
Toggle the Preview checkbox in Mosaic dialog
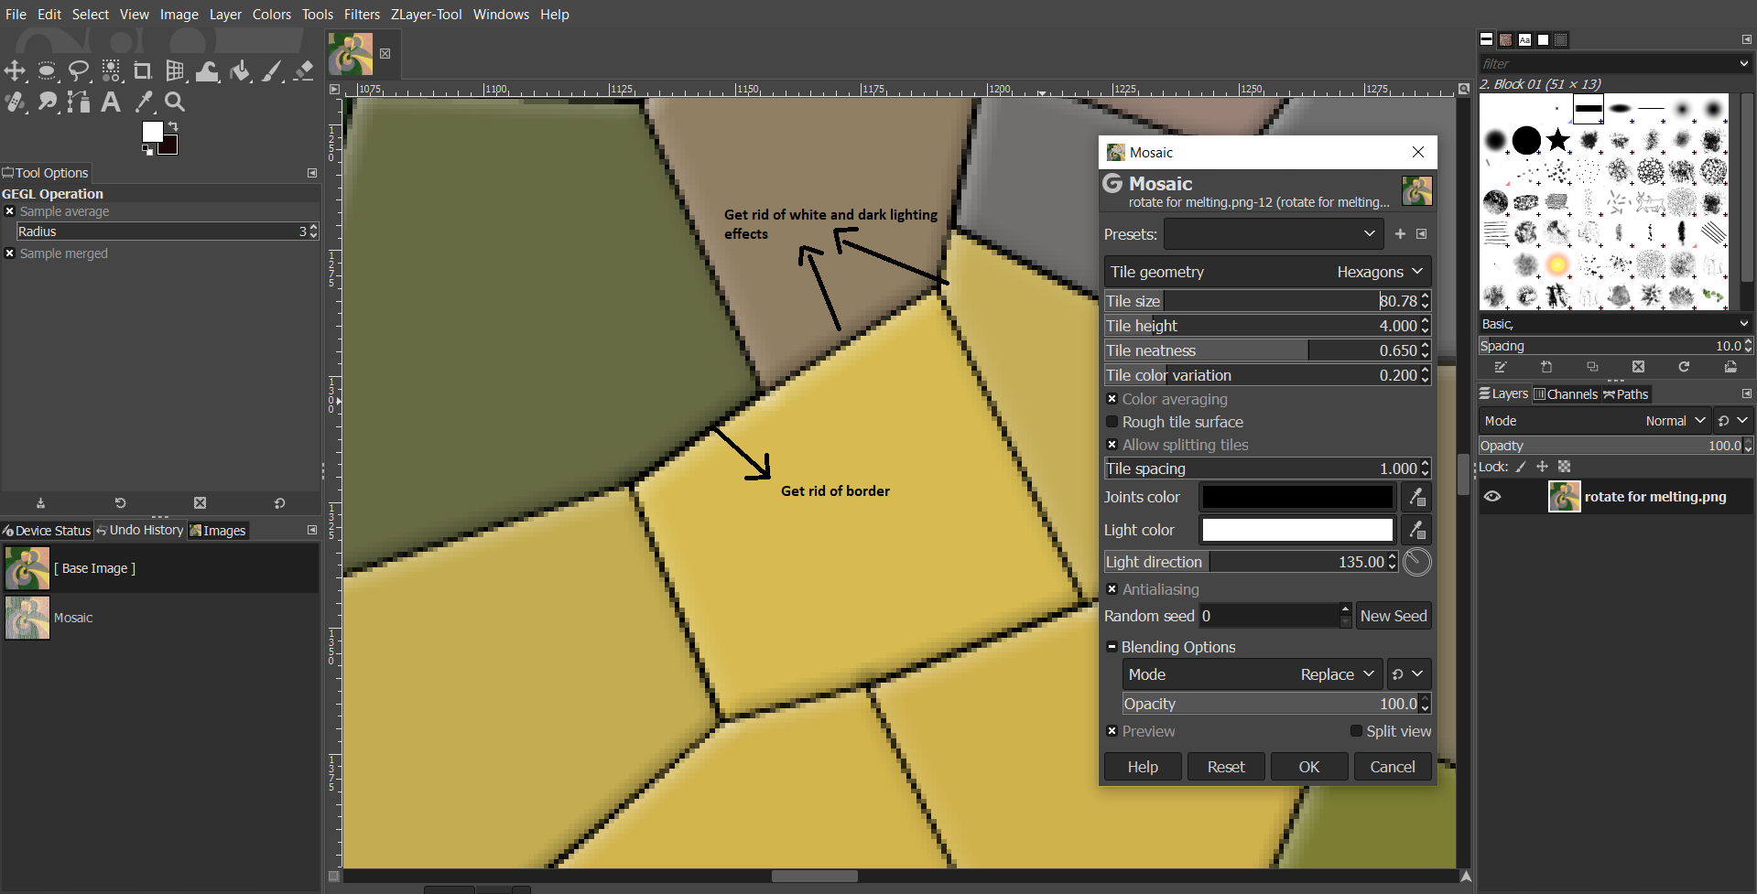[1112, 731]
